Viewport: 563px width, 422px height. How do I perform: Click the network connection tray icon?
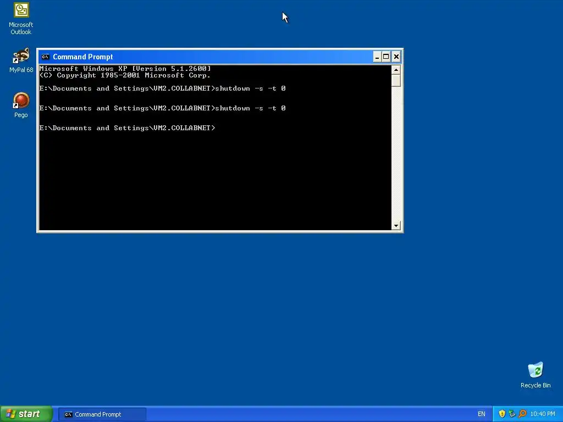point(512,414)
